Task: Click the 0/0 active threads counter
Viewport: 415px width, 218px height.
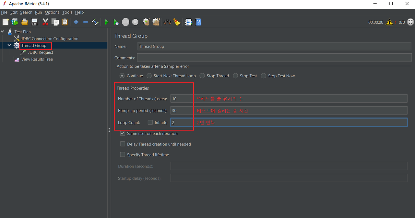Action: 402,22
